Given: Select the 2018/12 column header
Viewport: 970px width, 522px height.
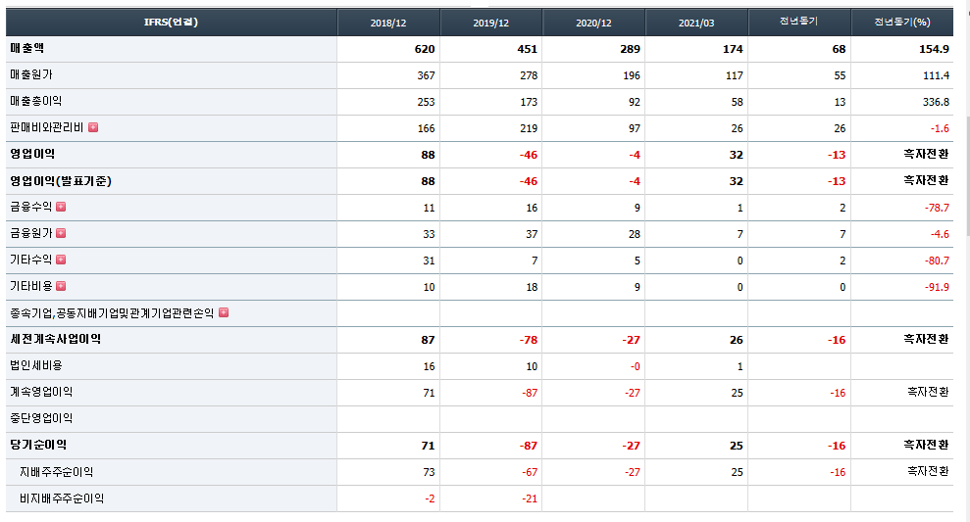Looking at the screenshot, I should pyautogui.click(x=388, y=23).
